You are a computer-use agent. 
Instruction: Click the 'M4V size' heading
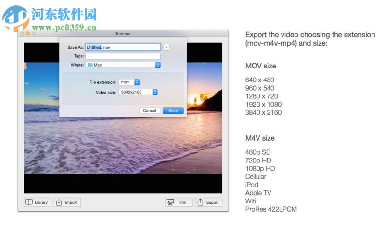[x=260, y=138]
